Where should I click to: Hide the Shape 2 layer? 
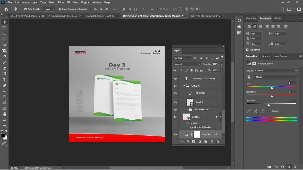[x=175, y=117]
